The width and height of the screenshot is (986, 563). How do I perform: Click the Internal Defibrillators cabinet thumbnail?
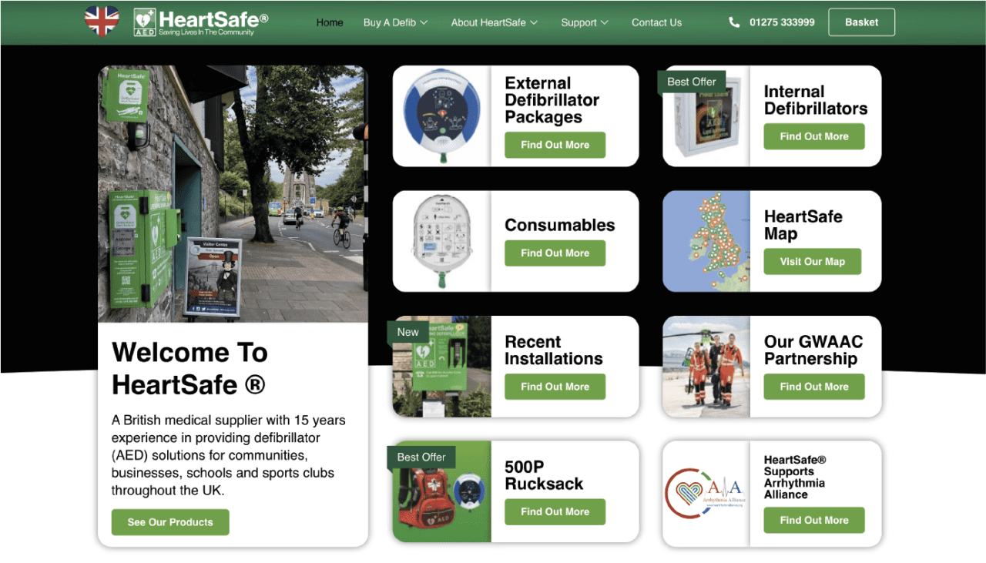(706, 116)
